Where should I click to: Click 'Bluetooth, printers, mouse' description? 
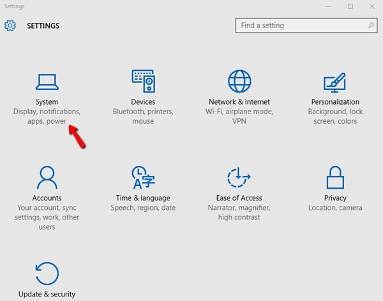(x=143, y=116)
